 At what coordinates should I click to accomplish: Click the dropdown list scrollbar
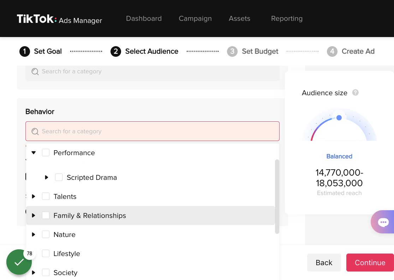pyautogui.click(x=277, y=196)
